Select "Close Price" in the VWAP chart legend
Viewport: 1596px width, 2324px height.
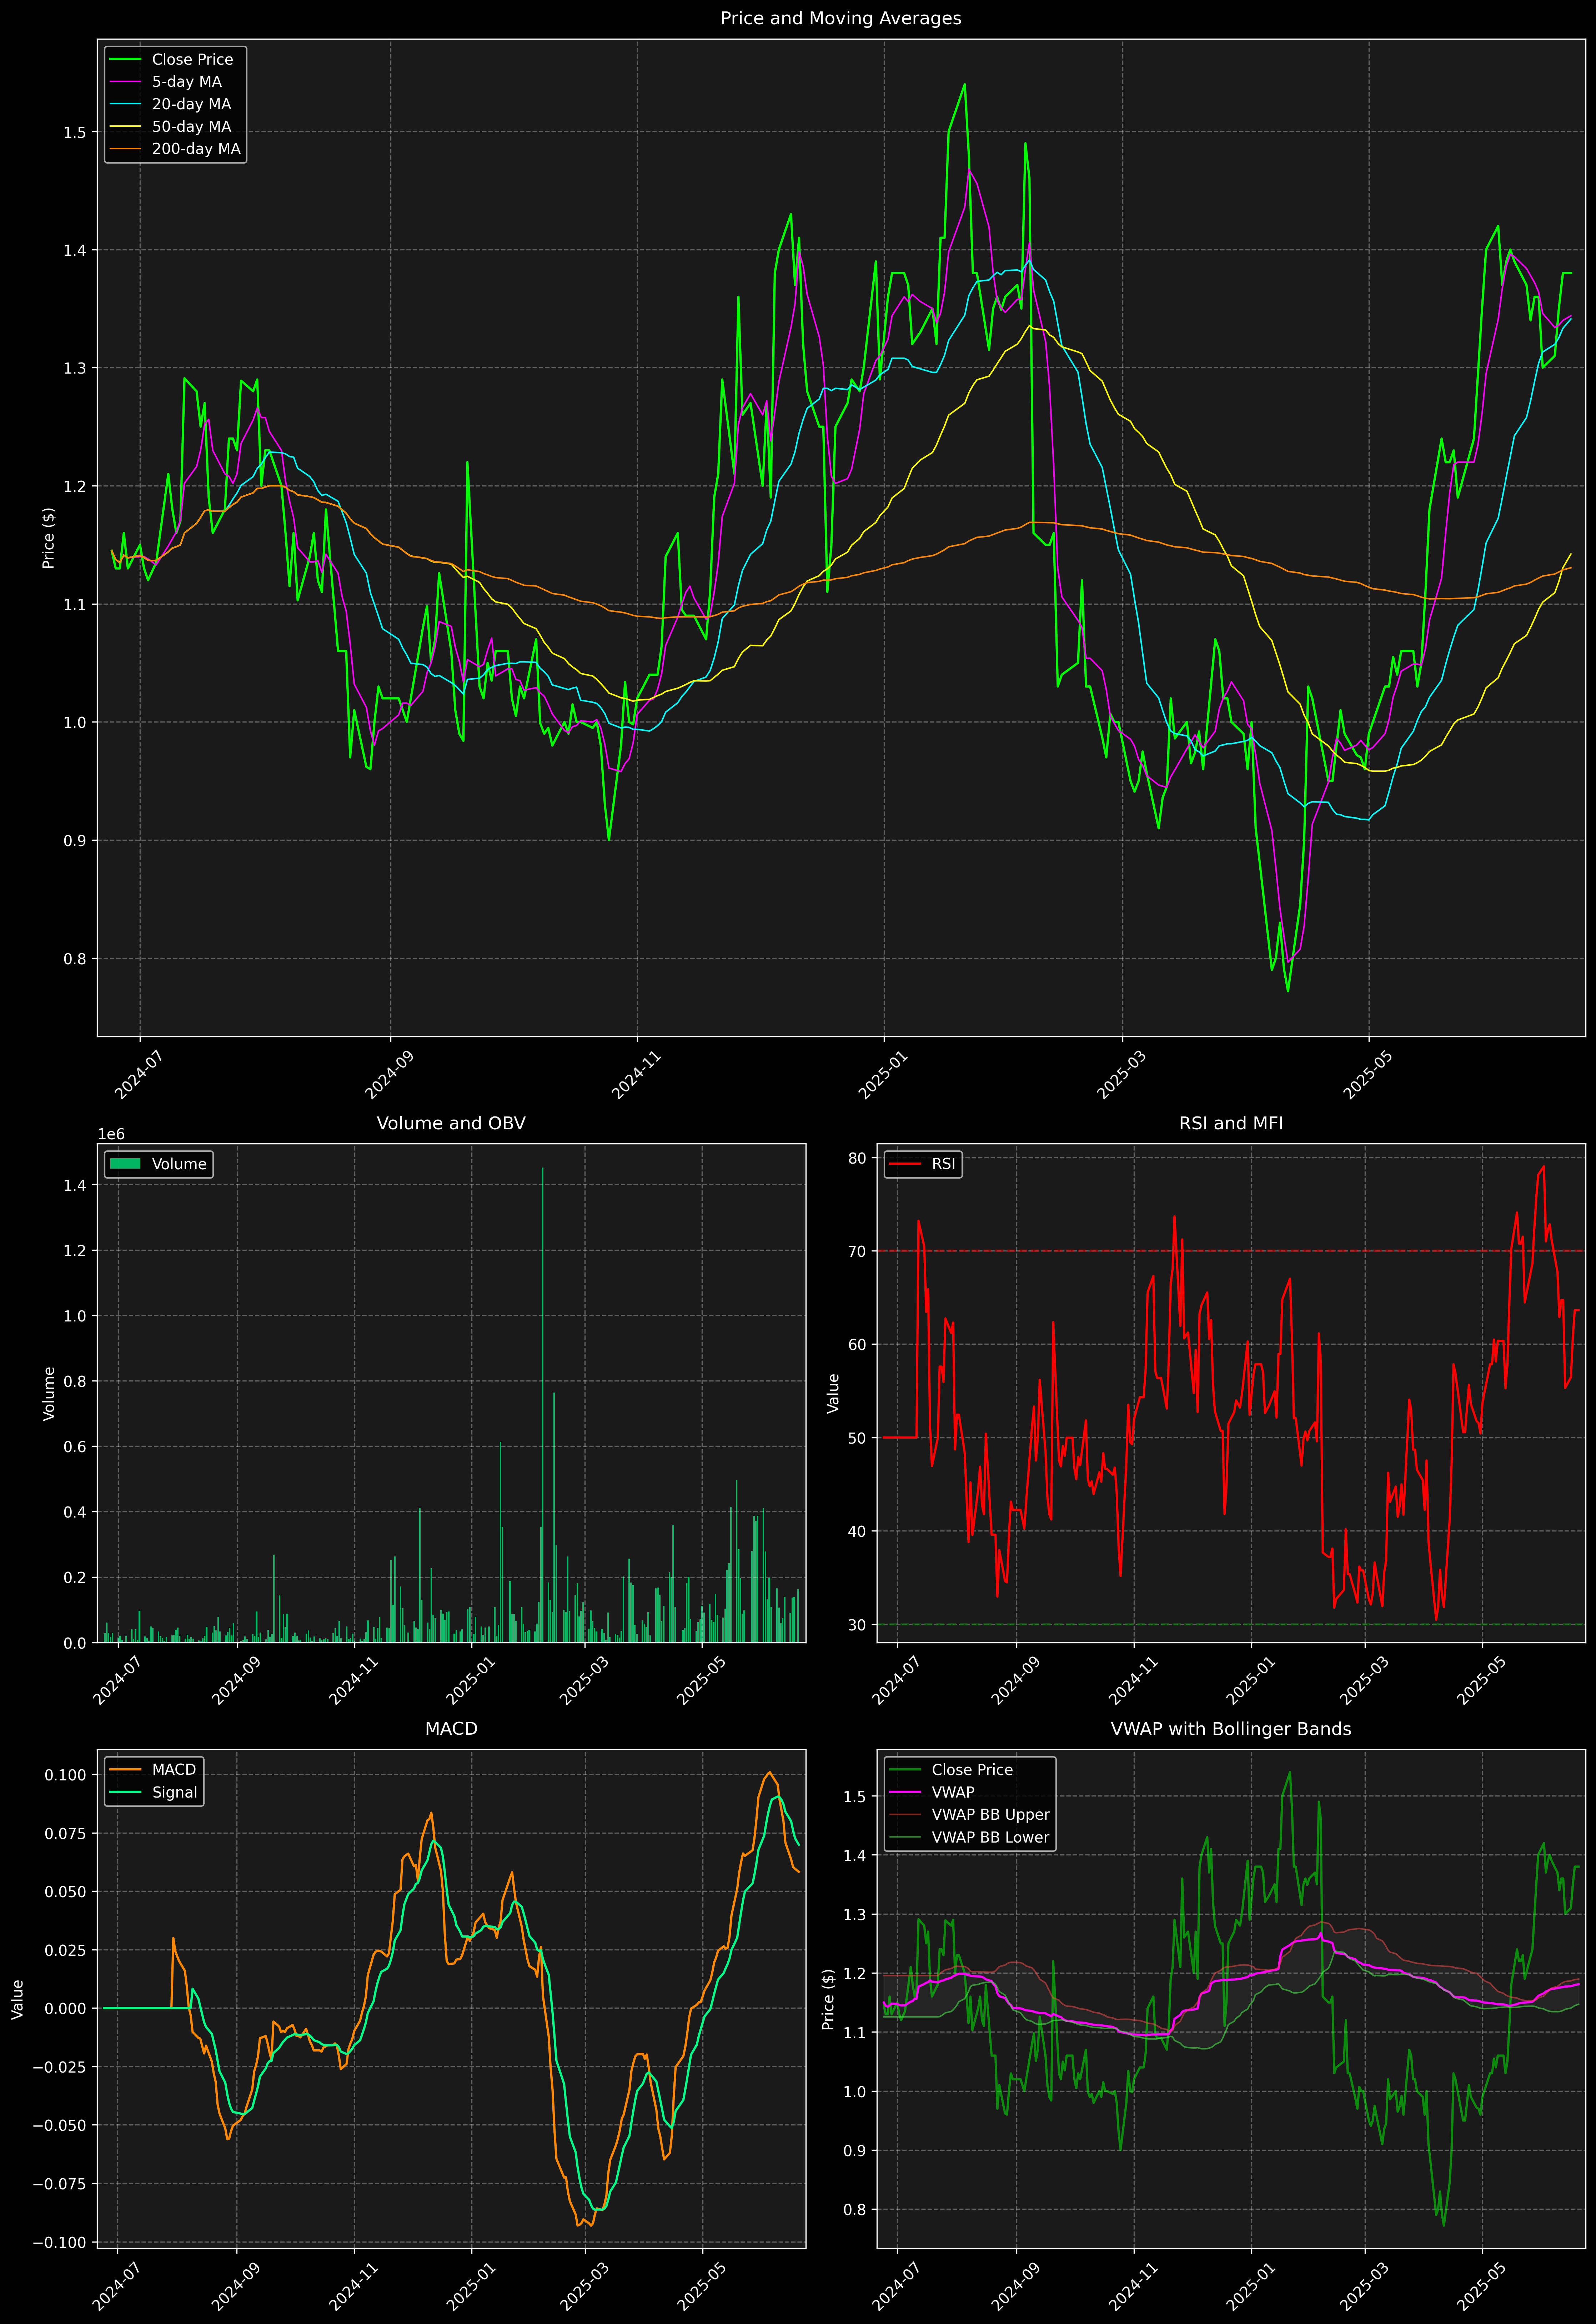[972, 1770]
